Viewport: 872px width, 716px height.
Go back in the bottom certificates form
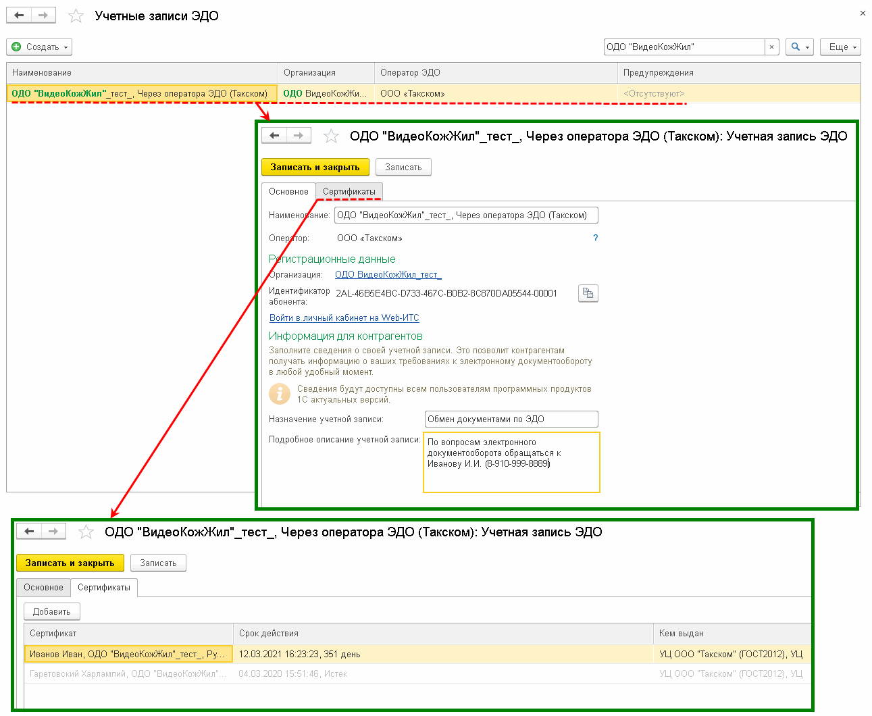pos(29,531)
